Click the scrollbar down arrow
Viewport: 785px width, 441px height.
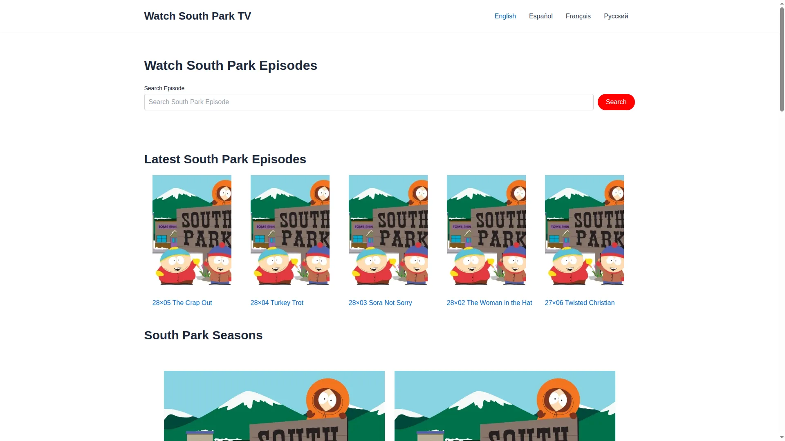(782, 438)
